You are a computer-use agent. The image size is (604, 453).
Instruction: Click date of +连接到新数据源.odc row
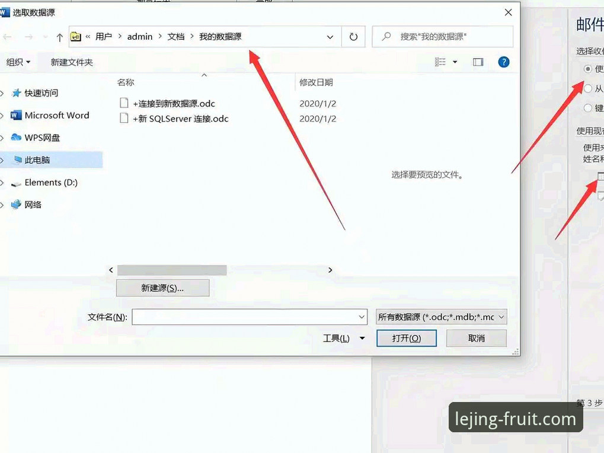(318, 103)
